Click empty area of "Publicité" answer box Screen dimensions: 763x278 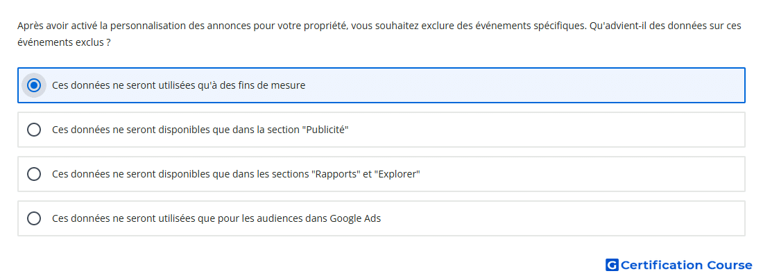coord(545,130)
